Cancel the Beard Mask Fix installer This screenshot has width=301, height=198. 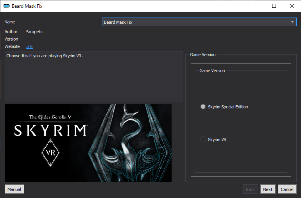click(287, 189)
